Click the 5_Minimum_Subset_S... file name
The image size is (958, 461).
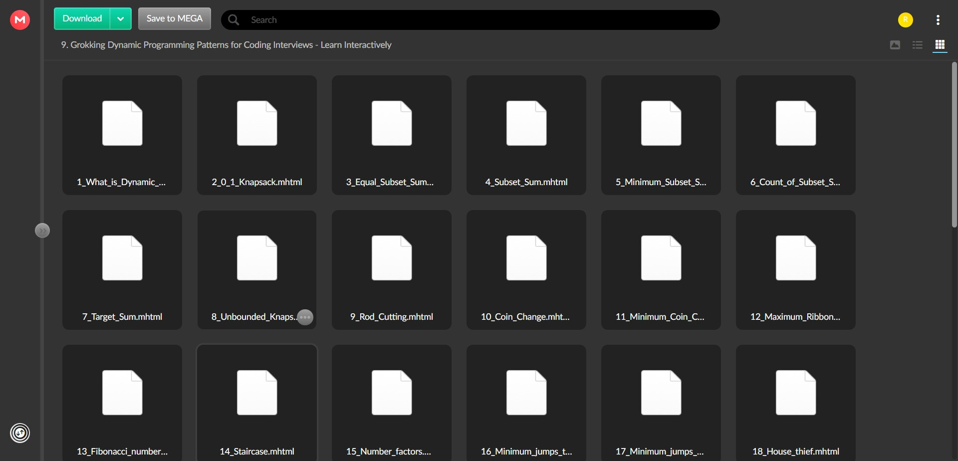[x=661, y=182]
